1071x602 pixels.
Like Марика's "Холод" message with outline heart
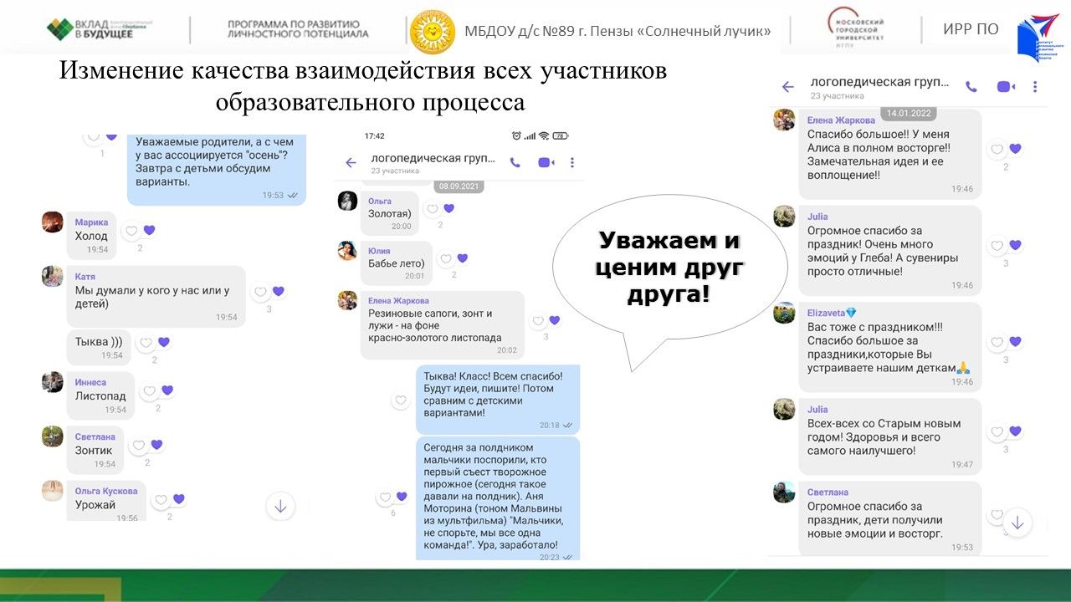click(x=131, y=231)
